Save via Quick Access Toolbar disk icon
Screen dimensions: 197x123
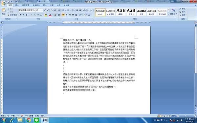point(9,2)
